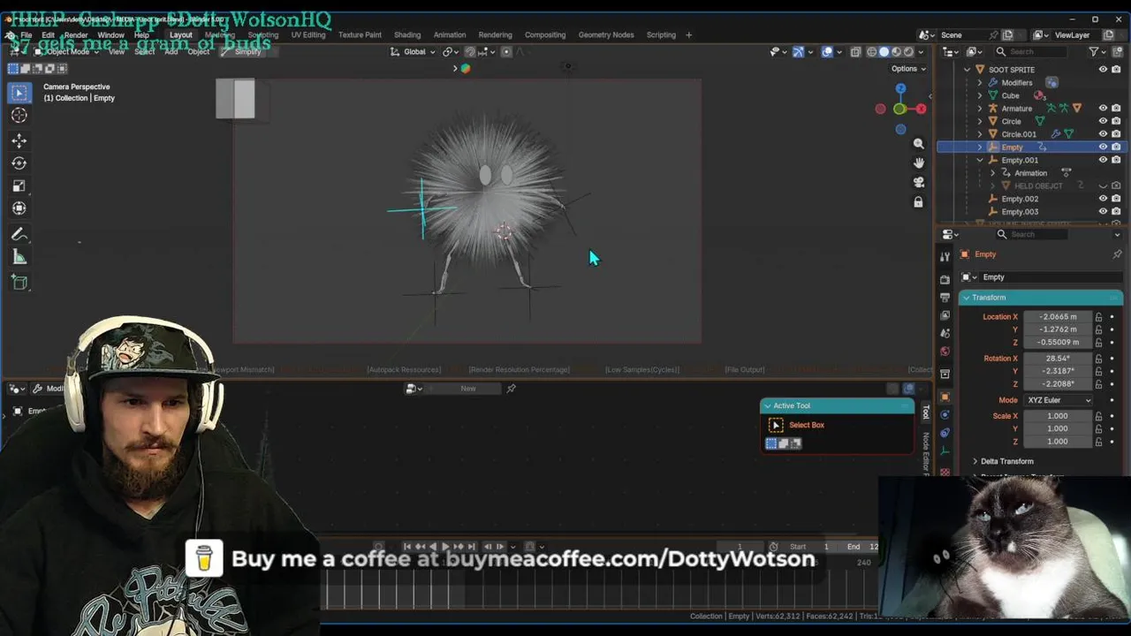Open the Output properties tab
1131x636 pixels.
pos(945,297)
